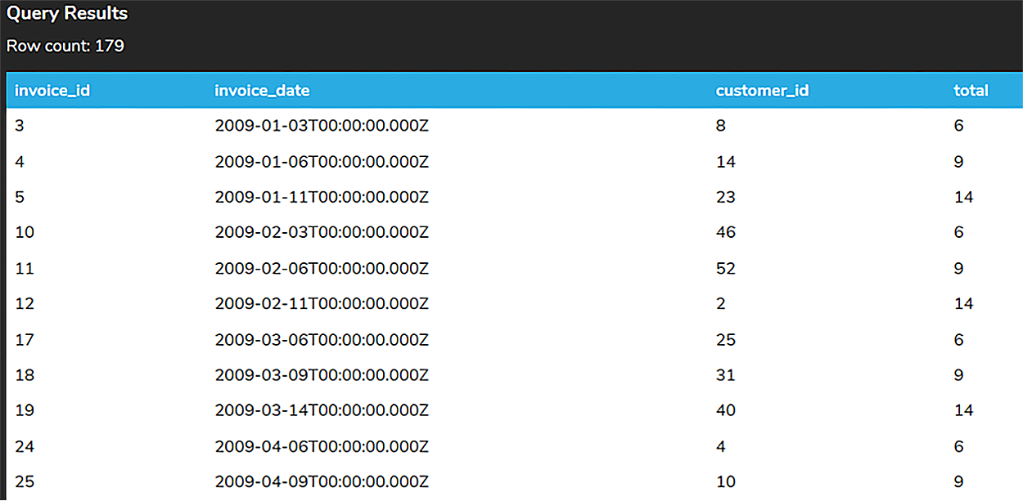Image resolution: width=1023 pixels, height=501 pixels.
Task: Click the Row count: 179 label
Action: pos(65,46)
